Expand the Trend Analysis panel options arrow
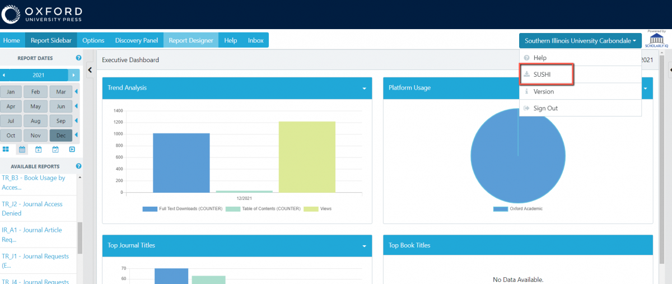The image size is (672, 284). point(364,89)
